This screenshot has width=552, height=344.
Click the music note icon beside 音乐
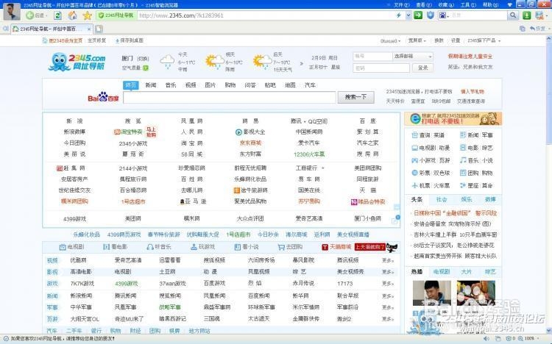tap(463, 160)
